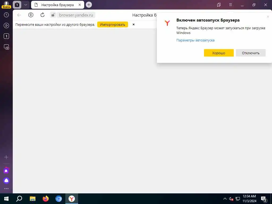
Task: Open network status tray icon
Action: [238, 199]
